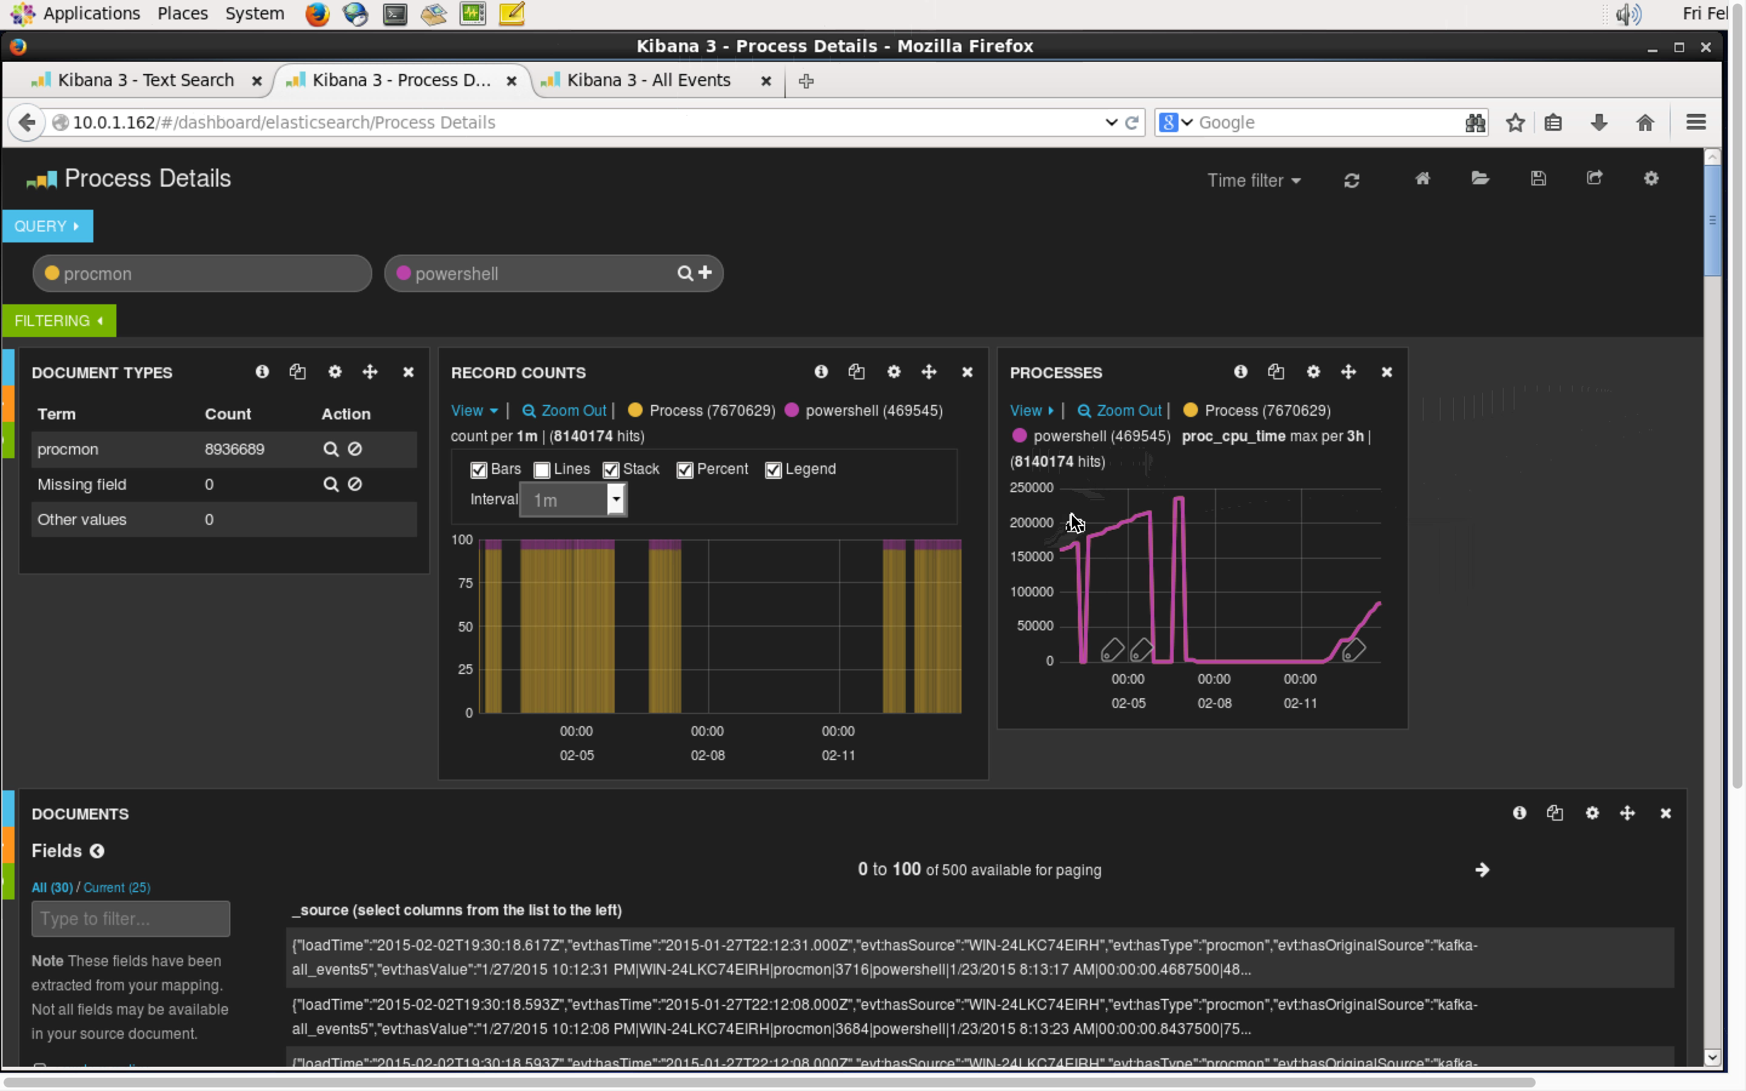Open the Interval 1m dropdown
The width and height of the screenshot is (1746, 1091).
click(574, 500)
